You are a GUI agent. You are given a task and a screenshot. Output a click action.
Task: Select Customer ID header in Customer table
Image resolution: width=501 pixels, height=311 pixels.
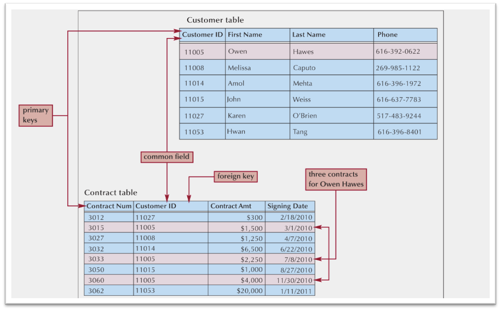point(202,35)
